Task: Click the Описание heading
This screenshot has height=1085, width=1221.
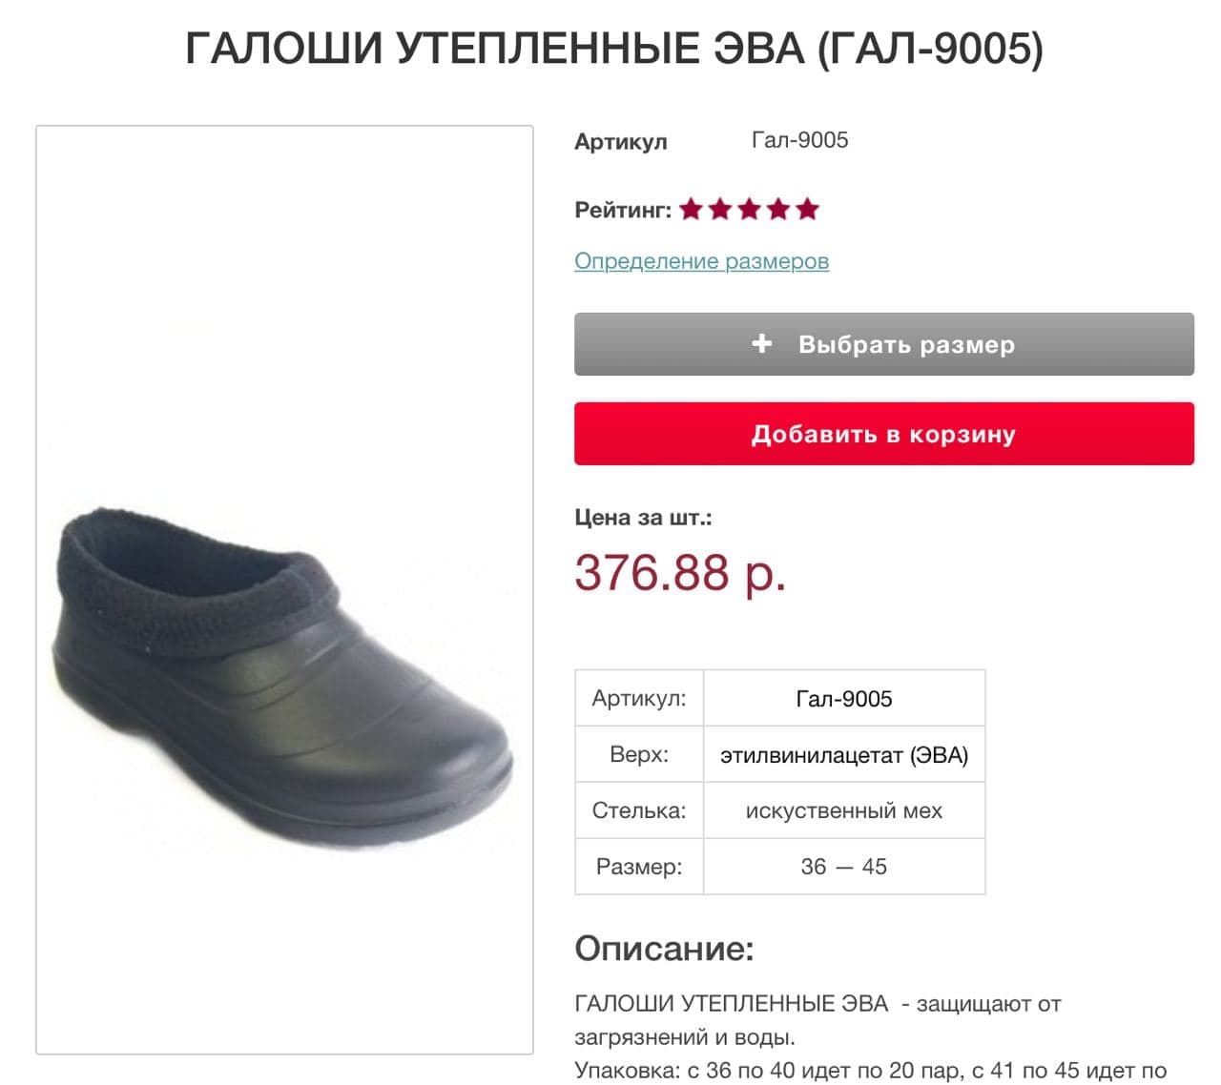Action: tap(664, 949)
